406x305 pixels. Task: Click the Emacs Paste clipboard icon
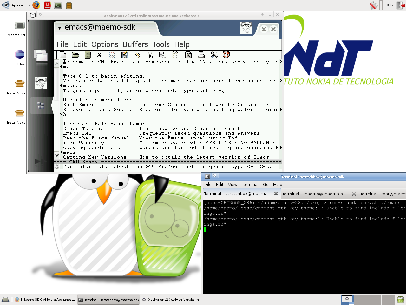(x=175, y=55)
